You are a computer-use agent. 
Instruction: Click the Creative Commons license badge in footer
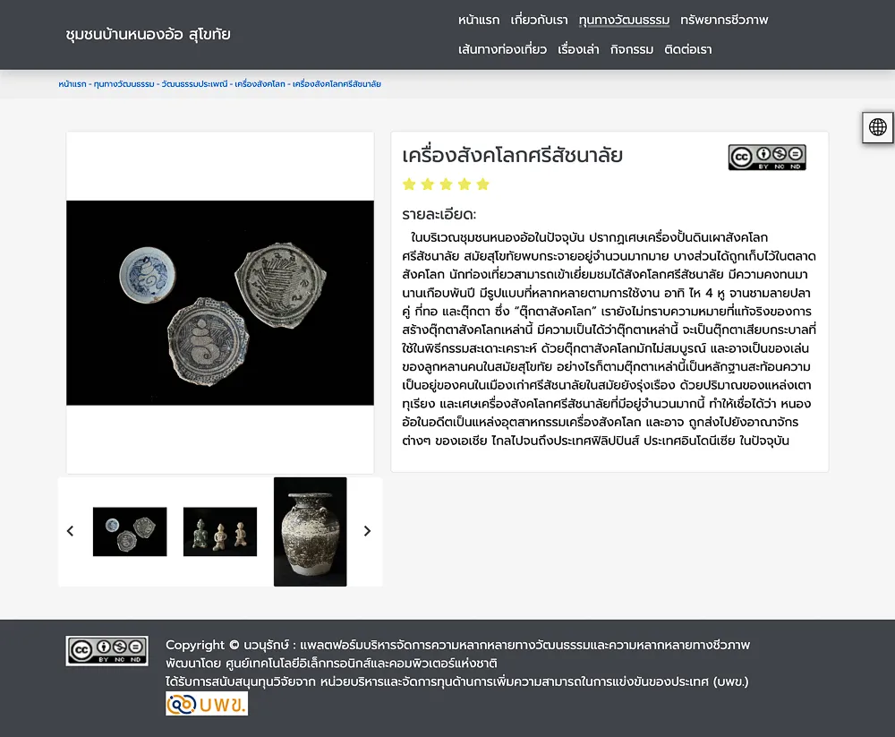point(107,651)
